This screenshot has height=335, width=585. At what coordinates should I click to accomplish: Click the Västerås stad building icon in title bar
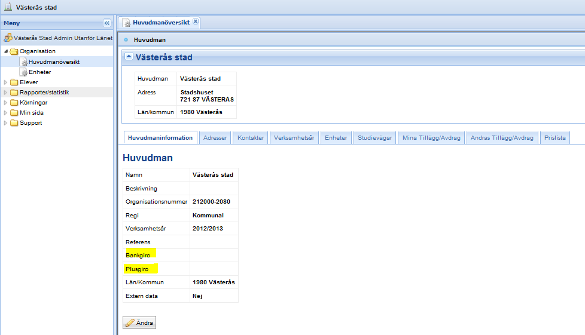[x=8, y=7]
